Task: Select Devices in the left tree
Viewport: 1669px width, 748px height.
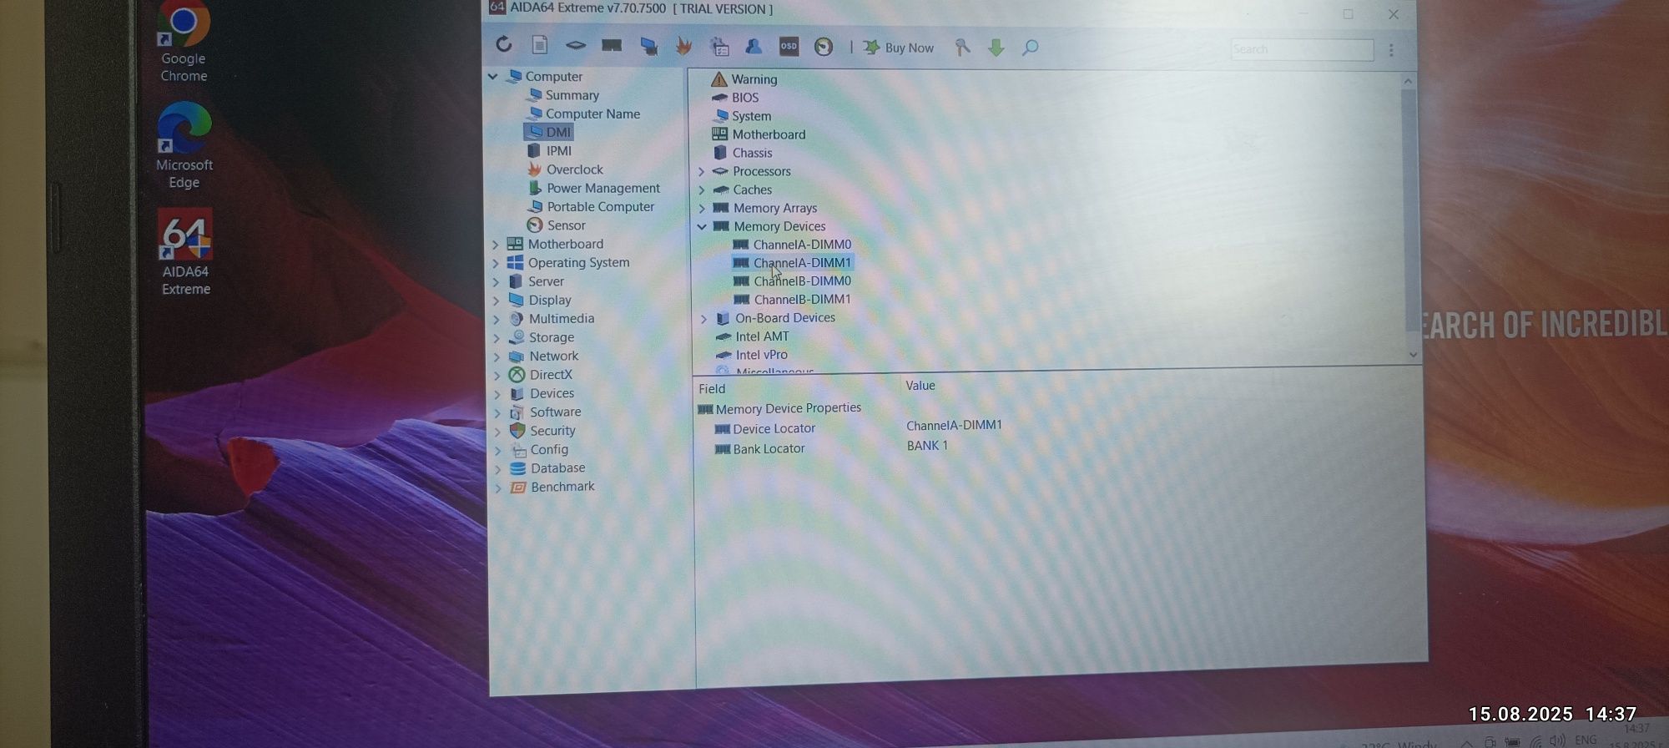Action: [552, 393]
